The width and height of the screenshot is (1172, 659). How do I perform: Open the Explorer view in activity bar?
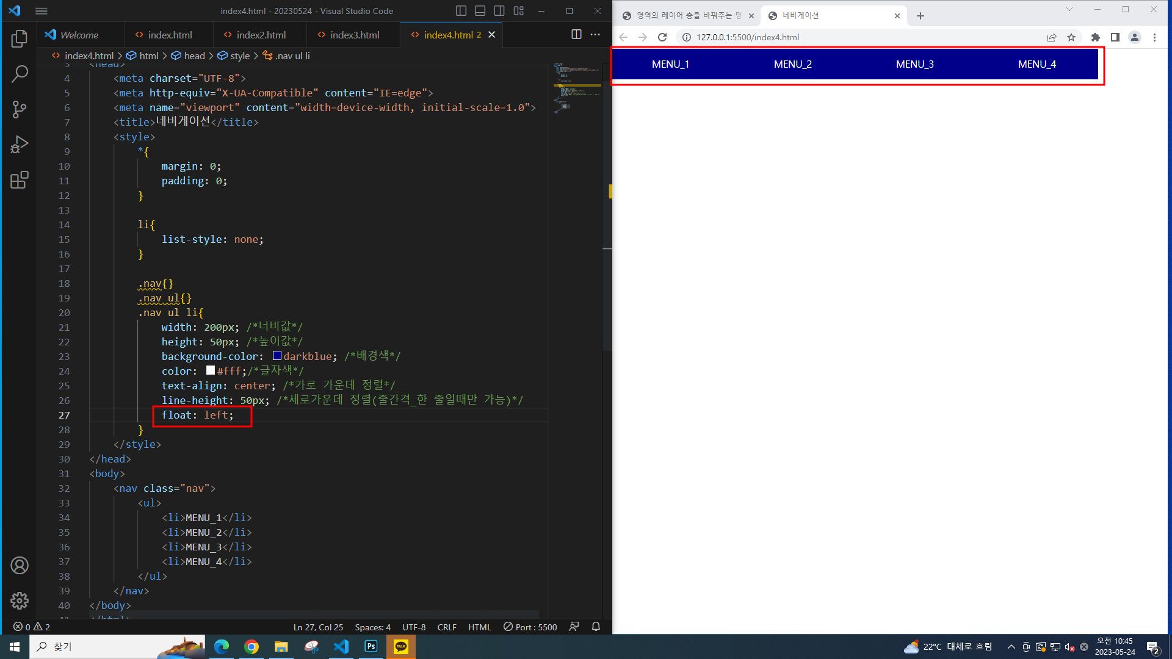[20, 39]
